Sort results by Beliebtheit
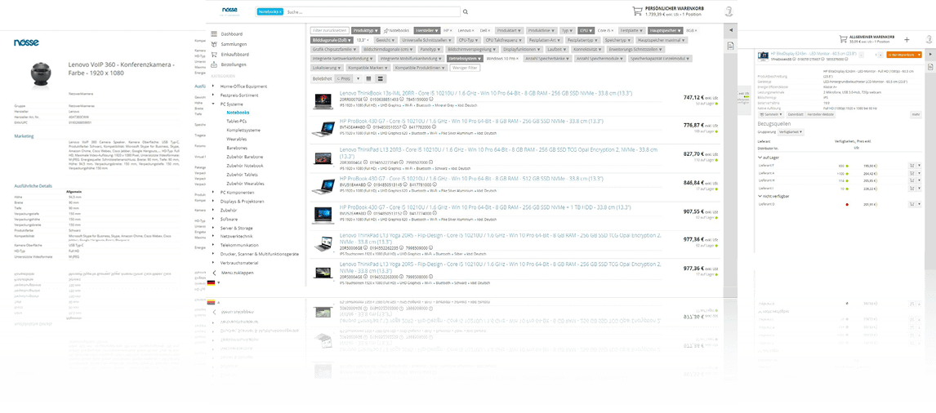 pyautogui.click(x=323, y=79)
